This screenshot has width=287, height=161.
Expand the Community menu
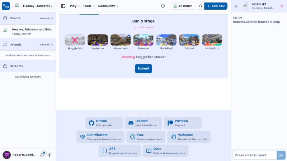pos(108,6)
